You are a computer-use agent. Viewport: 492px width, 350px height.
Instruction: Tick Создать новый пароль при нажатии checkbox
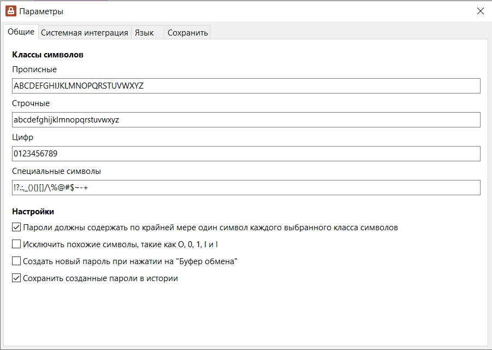click(16, 261)
